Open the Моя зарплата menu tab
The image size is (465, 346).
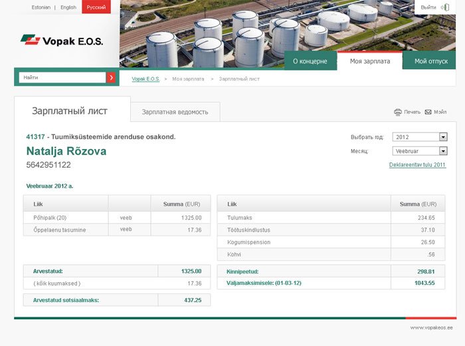pos(370,61)
